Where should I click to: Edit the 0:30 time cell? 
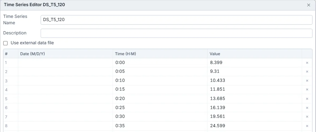(x=160, y=117)
